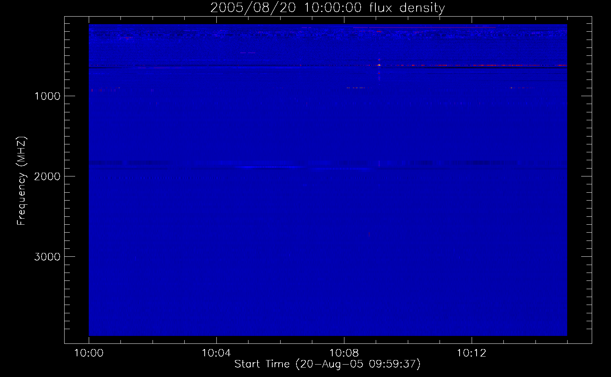Click the 10:08 time tick label
Screen dimensions: 611x377
point(344,353)
